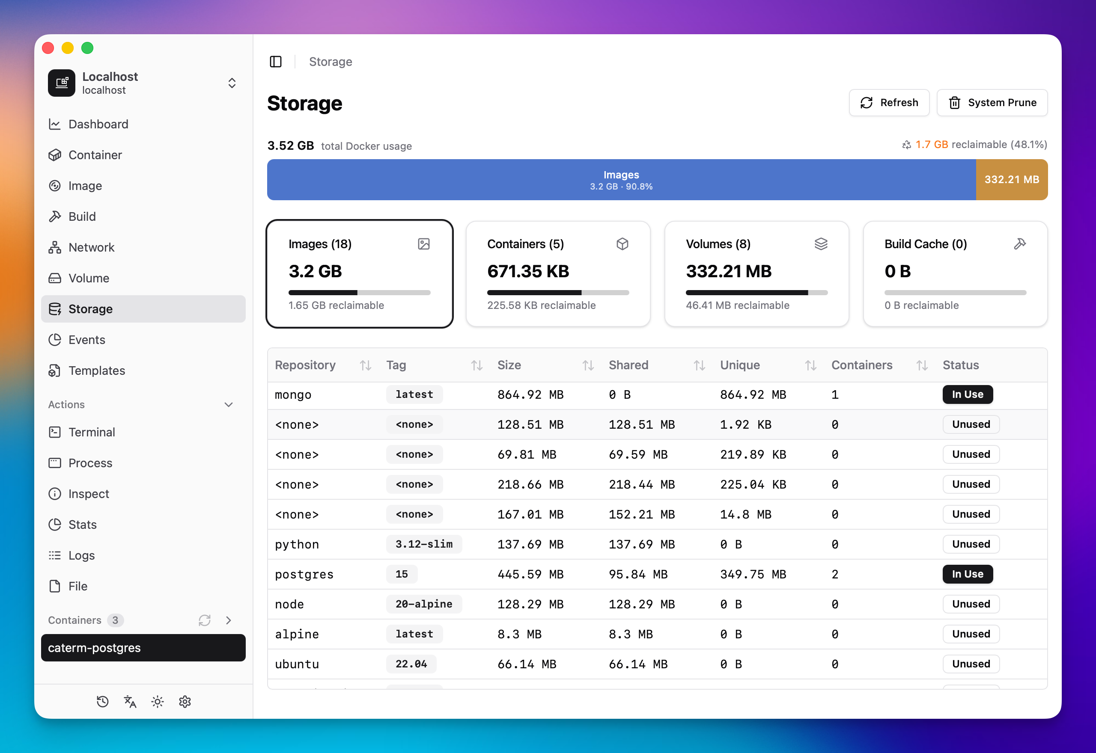Image resolution: width=1096 pixels, height=753 pixels.
Task: Toggle sorting on the Size column
Action: (x=588, y=365)
